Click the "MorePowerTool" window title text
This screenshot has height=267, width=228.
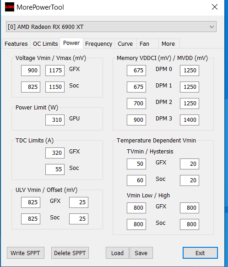40,7
